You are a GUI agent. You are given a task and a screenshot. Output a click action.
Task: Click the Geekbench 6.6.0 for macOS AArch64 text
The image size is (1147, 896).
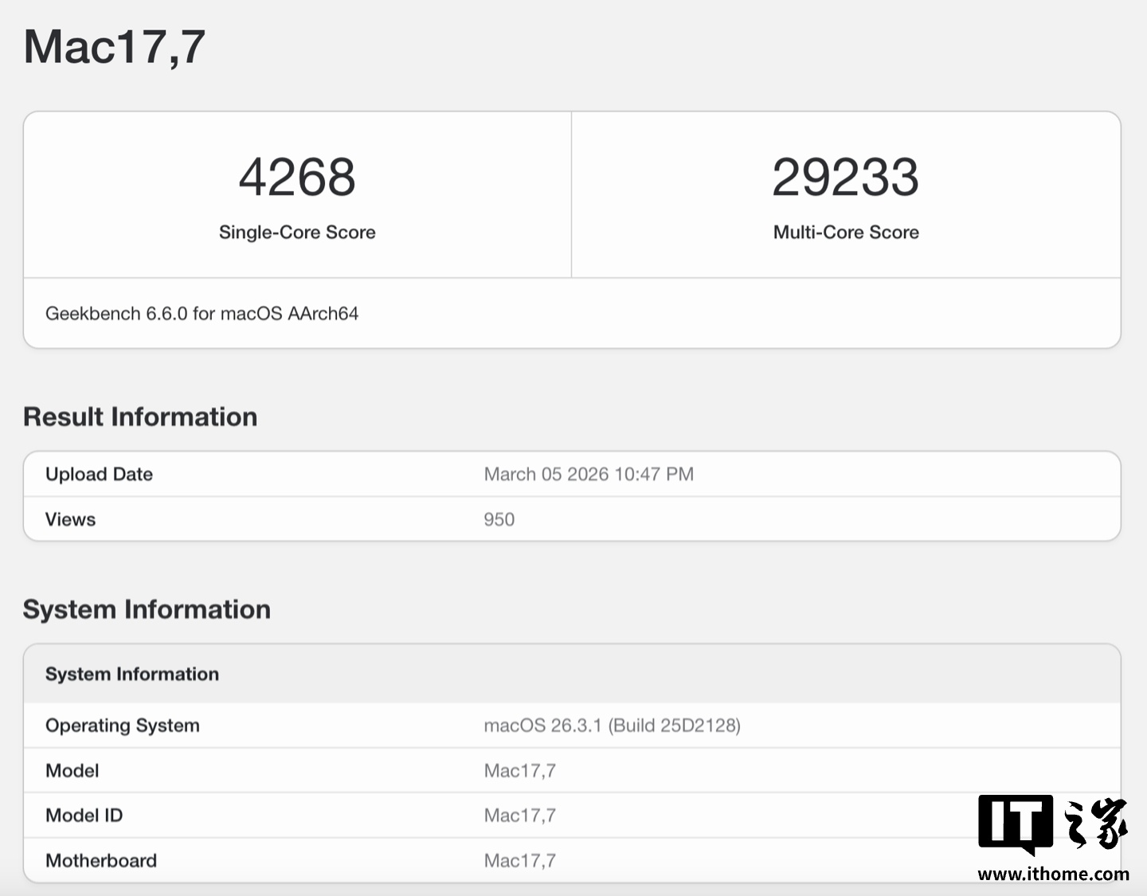pos(202,313)
